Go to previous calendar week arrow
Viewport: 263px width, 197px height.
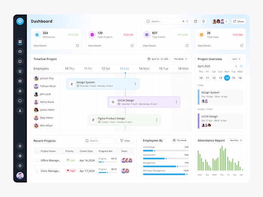click(x=236, y=66)
